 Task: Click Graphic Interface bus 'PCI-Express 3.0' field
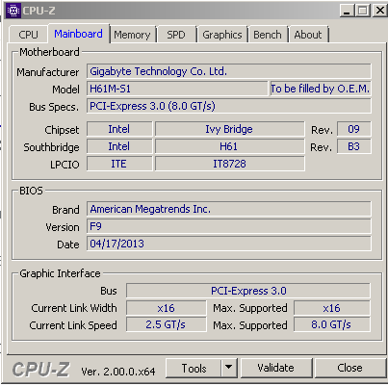tap(248, 291)
